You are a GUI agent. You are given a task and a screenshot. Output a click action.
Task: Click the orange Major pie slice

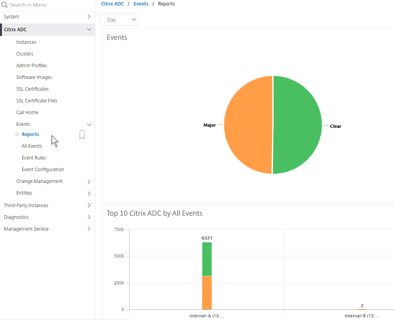[248, 125]
